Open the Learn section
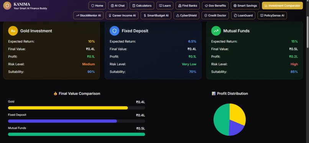 pos(165,6)
